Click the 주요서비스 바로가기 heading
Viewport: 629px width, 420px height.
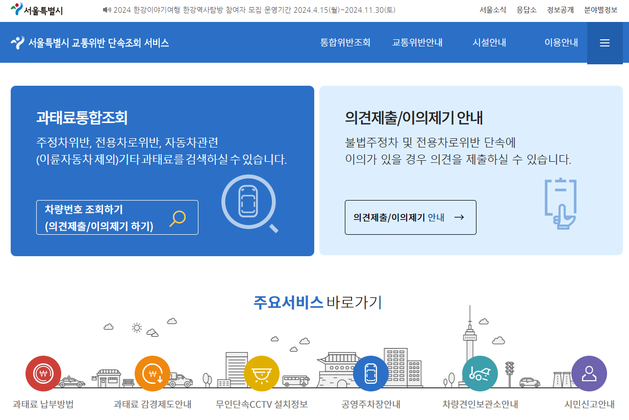[318, 302]
